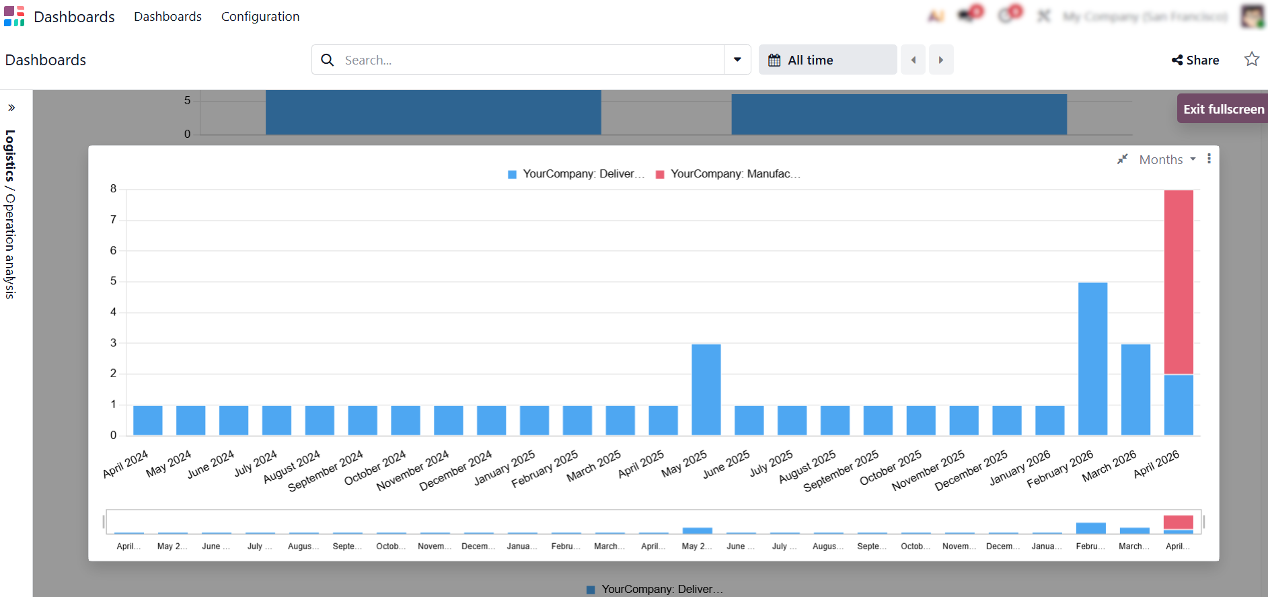Image resolution: width=1268 pixels, height=597 pixels.
Task: Open the Months granularity dropdown
Action: point(1167,159)
